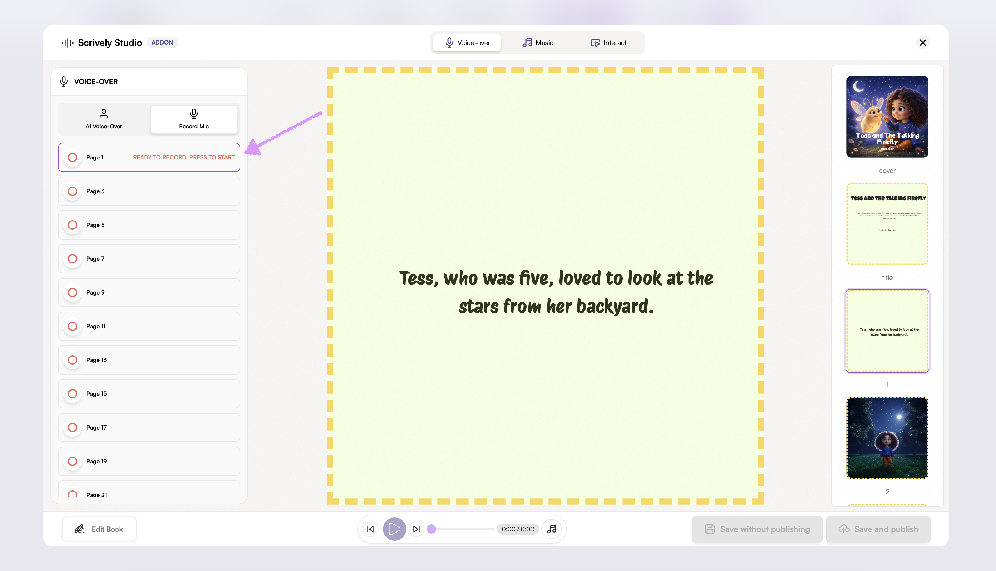Click the play button in player bar
Image resolution: width=996 pixels, height=571 pixels.
394,529
